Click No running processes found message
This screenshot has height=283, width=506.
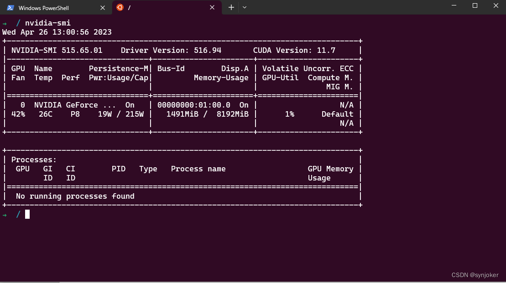point(75,196)
